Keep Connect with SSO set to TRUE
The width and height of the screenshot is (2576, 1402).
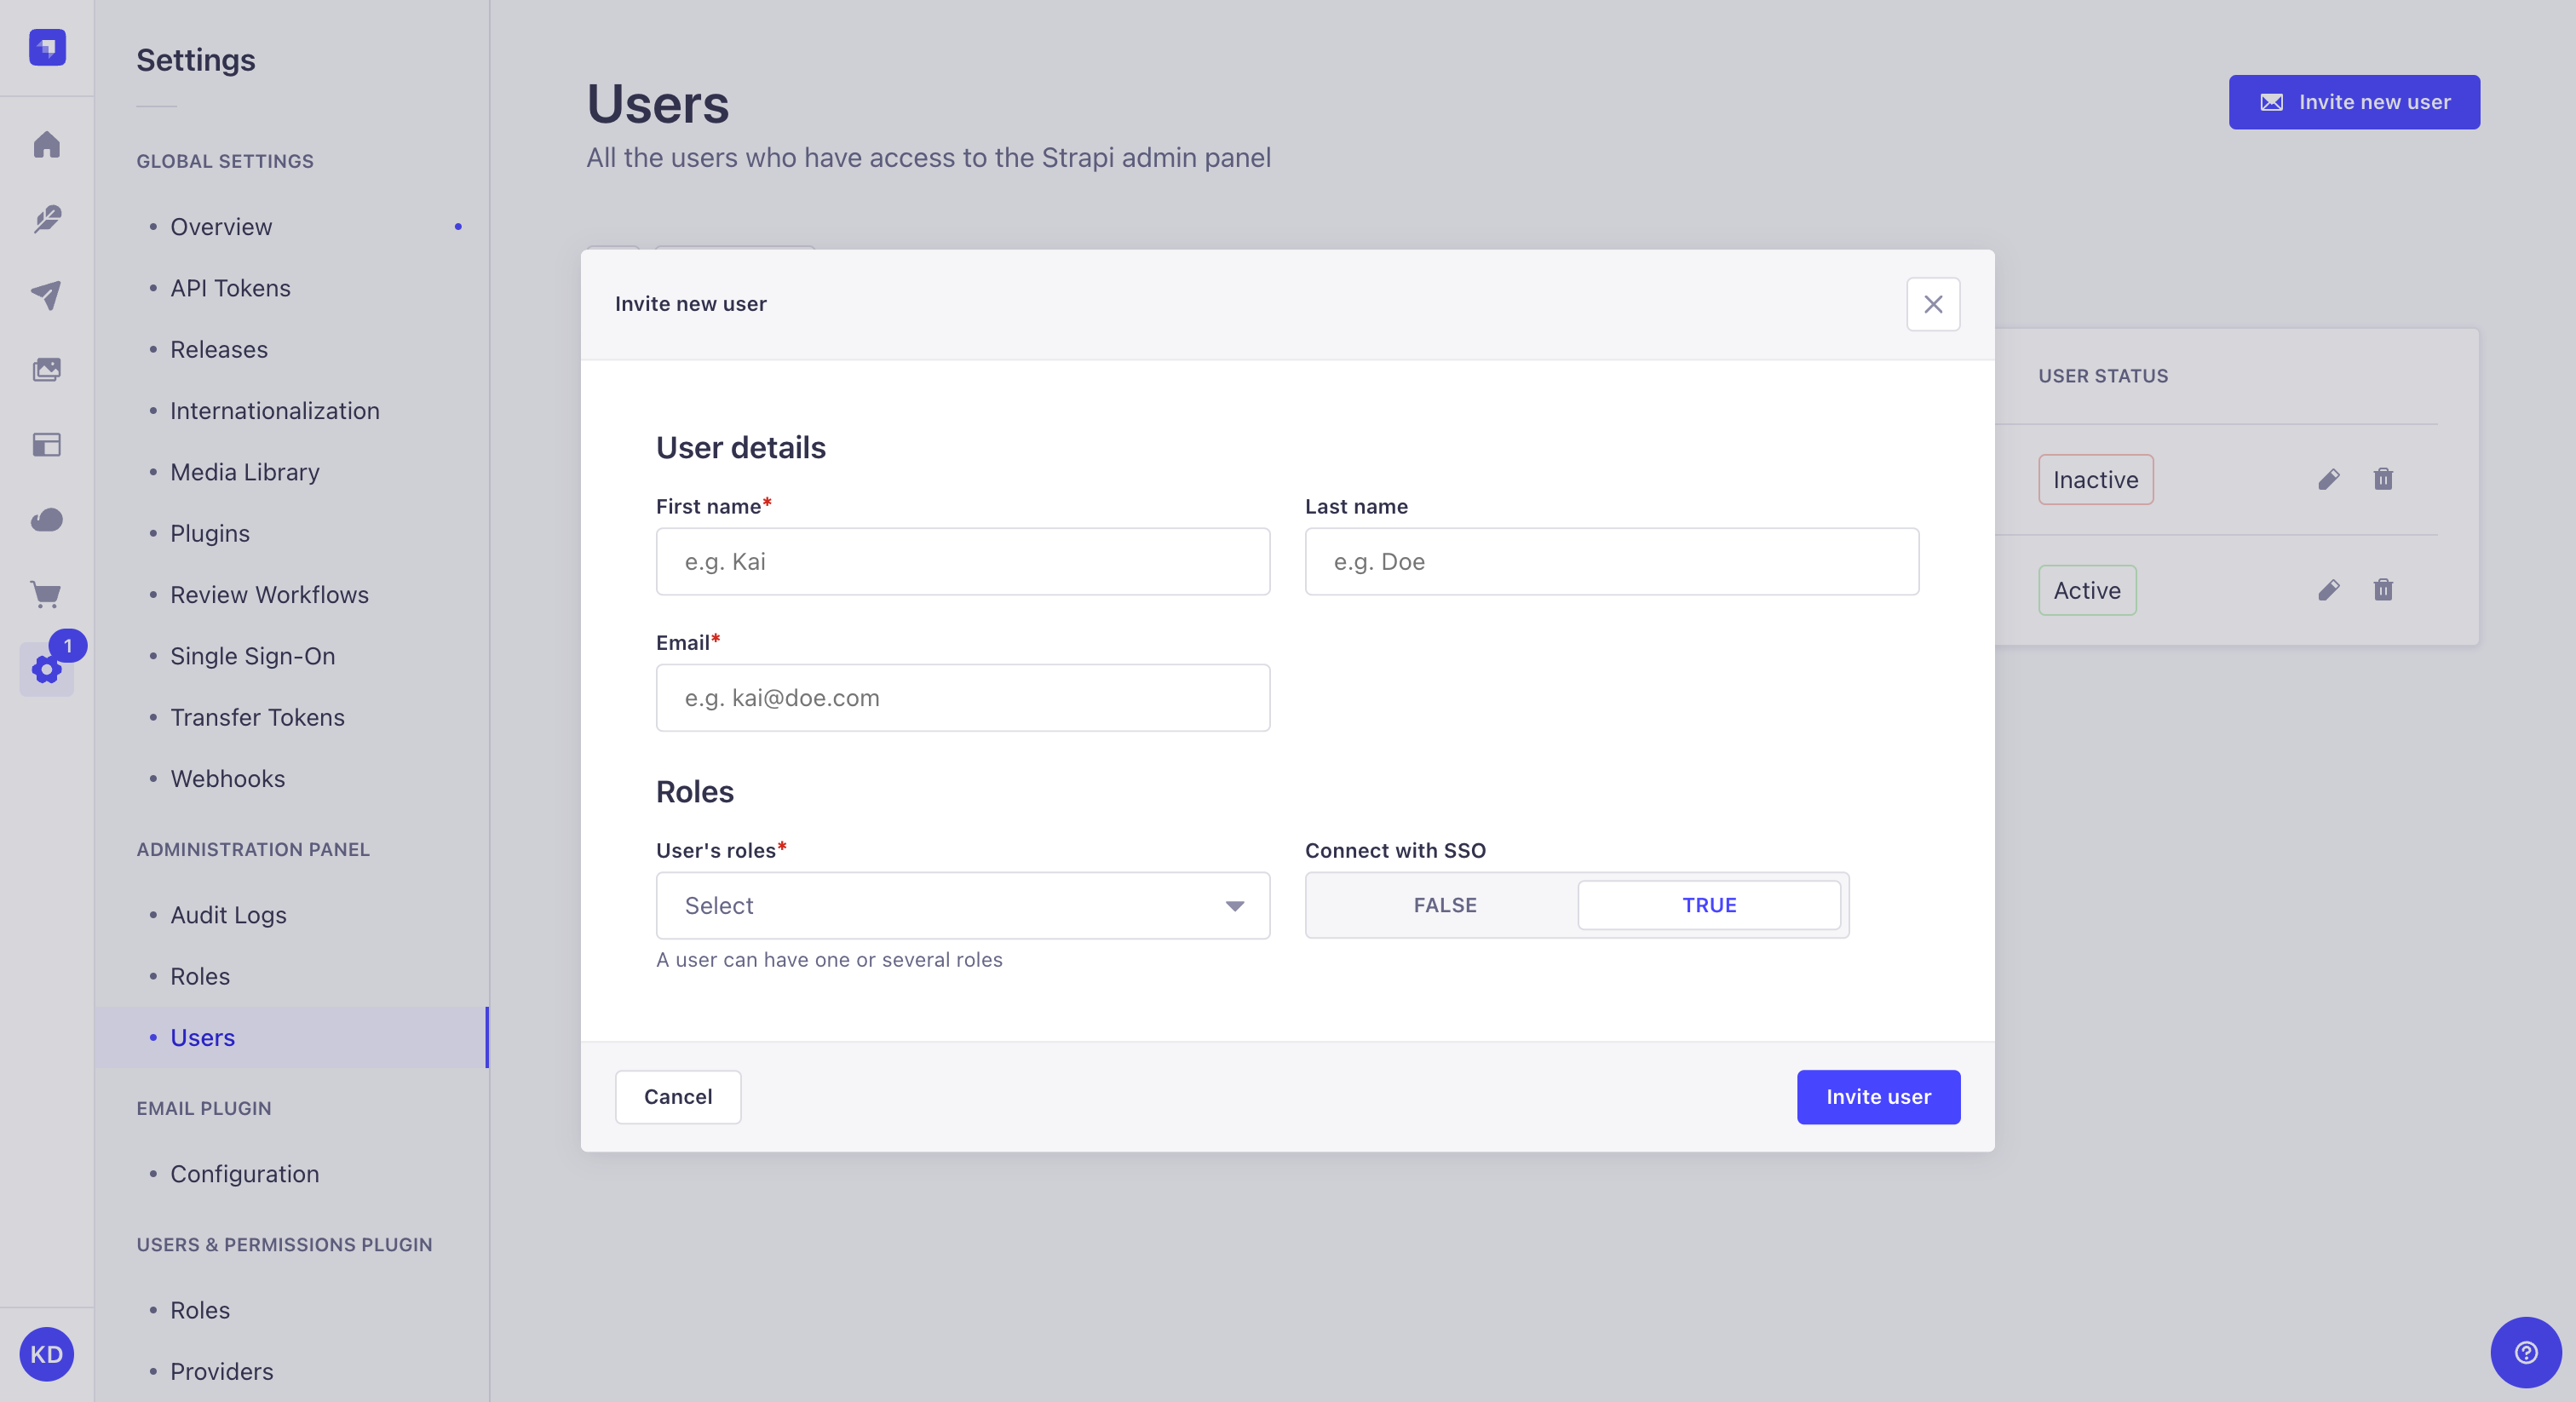pos(1709,905)
